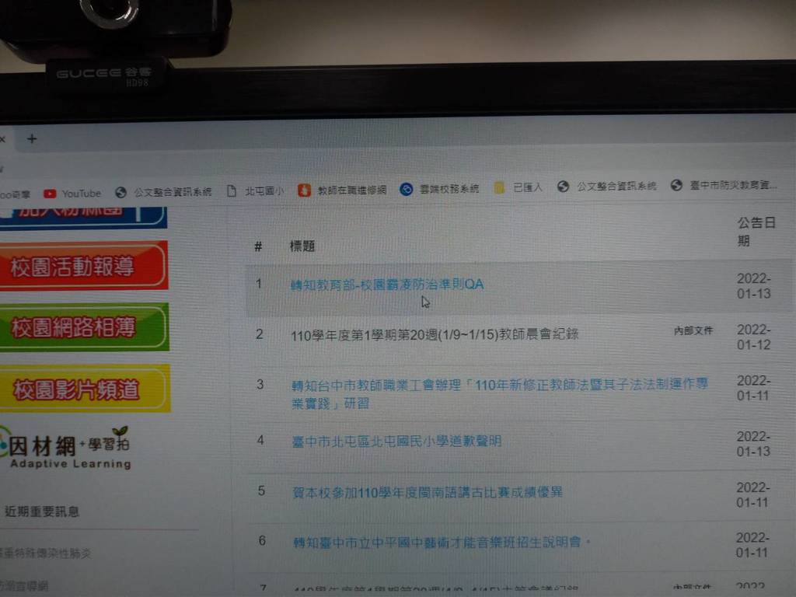The image size is (796, 597).
Task: Click date 2022-01-13 in the 校園霸凌防治準則QA row
Action: [x=754, y=286]
